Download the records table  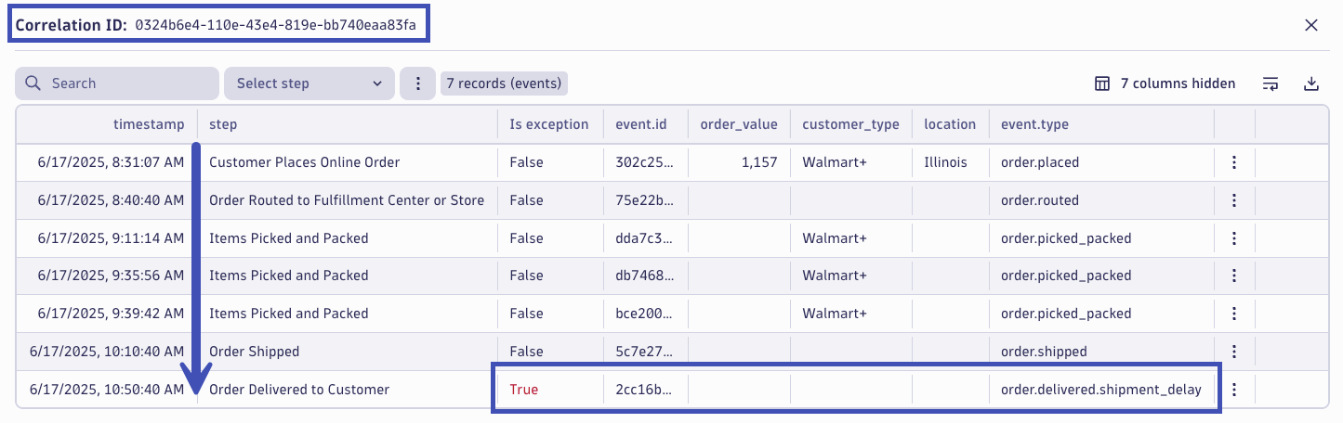click(1311, 83)
